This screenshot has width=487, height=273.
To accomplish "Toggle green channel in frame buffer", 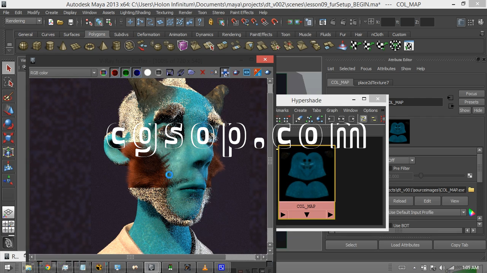I will (126, 72).
